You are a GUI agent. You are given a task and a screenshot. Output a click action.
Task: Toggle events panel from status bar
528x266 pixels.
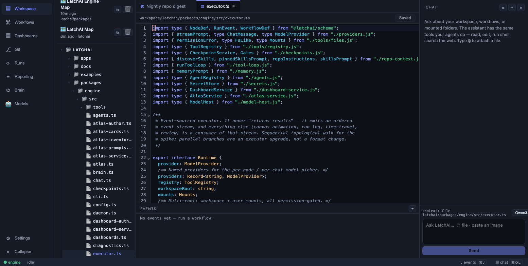(x=473, y=262)
